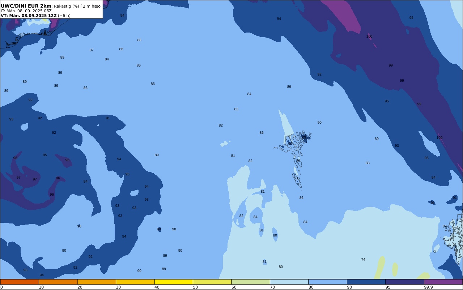
Task: Select the medium blue 80–90 legend swatch
Action: [x=328, y=282]
